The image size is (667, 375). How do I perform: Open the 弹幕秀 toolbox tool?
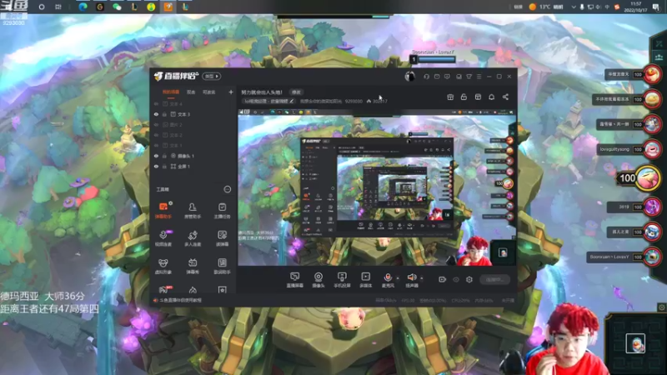pos(193,266)
